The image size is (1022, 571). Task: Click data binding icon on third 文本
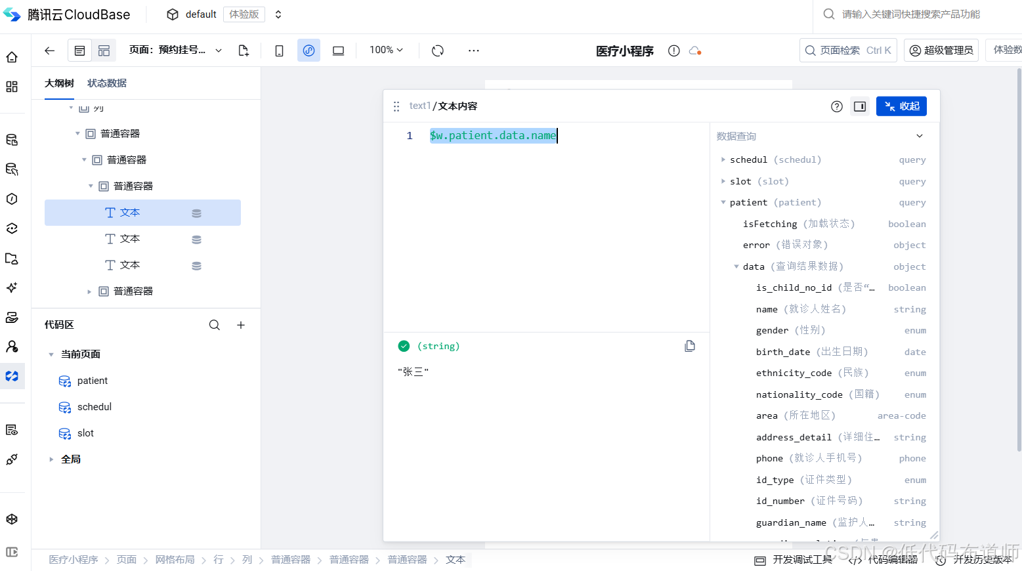[x=196, y=266]
